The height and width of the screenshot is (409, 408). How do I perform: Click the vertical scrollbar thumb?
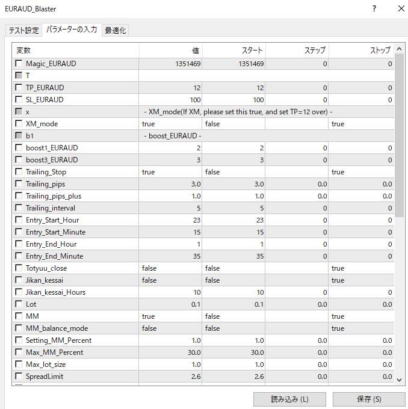pyautogui.click(x=399, y=135)
